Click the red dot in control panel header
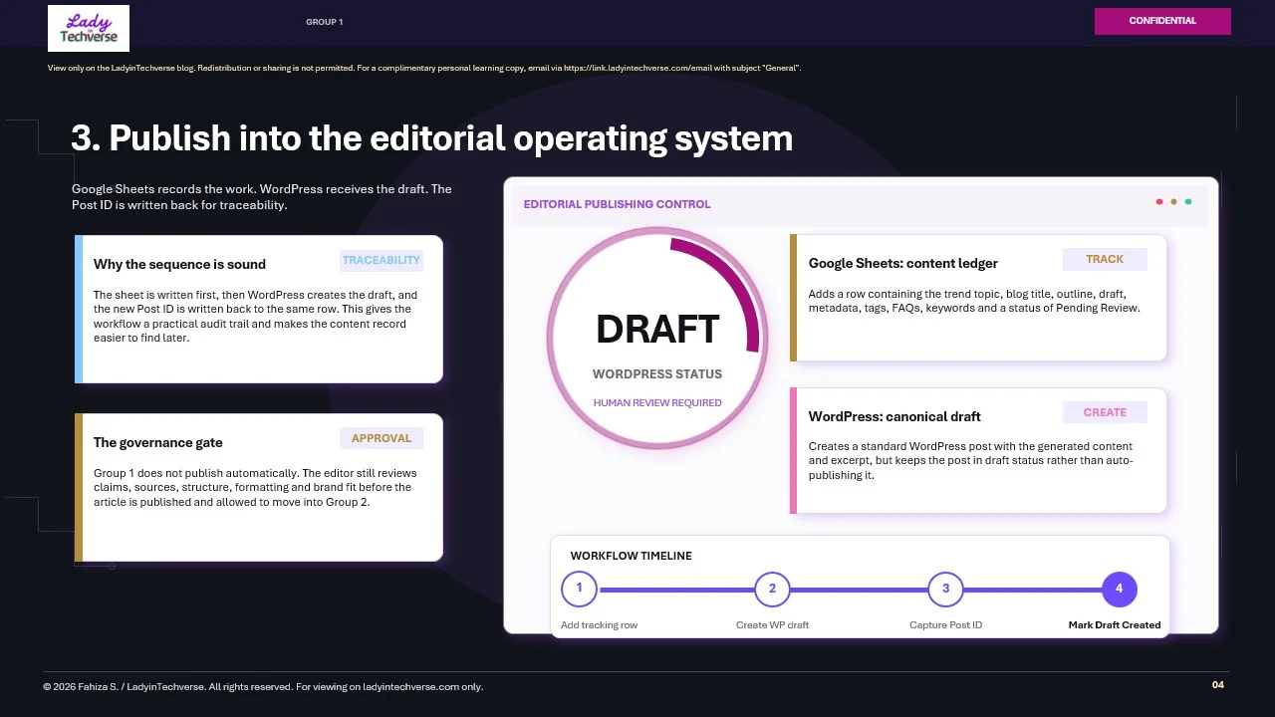 point(1159,202)
